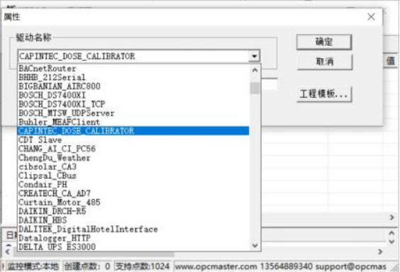Click left arrow of bottom horizontal scrollbar
This screenshot has width=400, height=272.
coord(8,252)
